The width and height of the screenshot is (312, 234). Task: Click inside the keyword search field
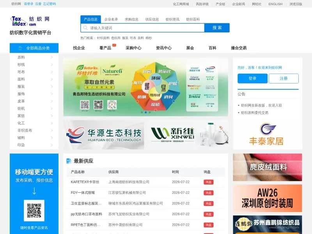(x=142, y=28)
